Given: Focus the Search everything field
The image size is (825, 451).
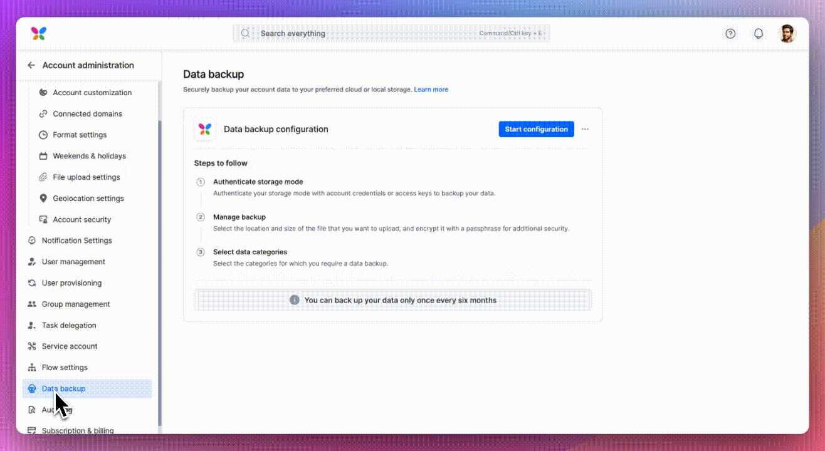Looking at the screenshot, I should point(391,33).
